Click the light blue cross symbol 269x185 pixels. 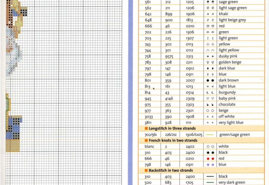coord(210,86)
